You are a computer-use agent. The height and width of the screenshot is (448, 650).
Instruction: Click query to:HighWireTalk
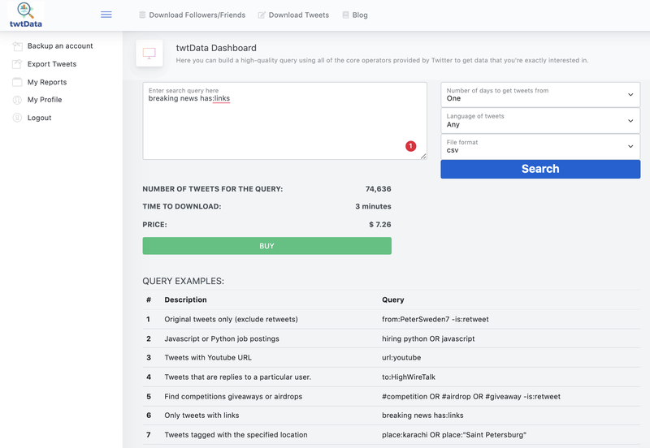coord(409,377)
